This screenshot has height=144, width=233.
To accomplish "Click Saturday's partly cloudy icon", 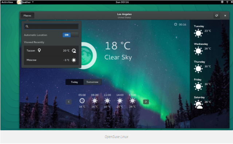I will click(198, 104).
